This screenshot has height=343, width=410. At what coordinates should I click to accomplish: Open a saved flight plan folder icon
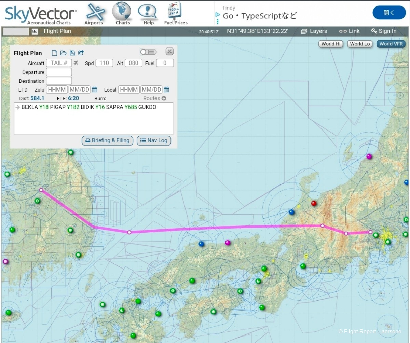[63, 53]
